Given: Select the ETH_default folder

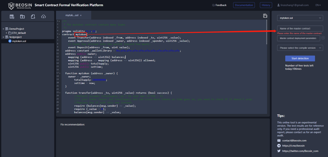Looking at the screenshot, I should (x=19, y=33).
